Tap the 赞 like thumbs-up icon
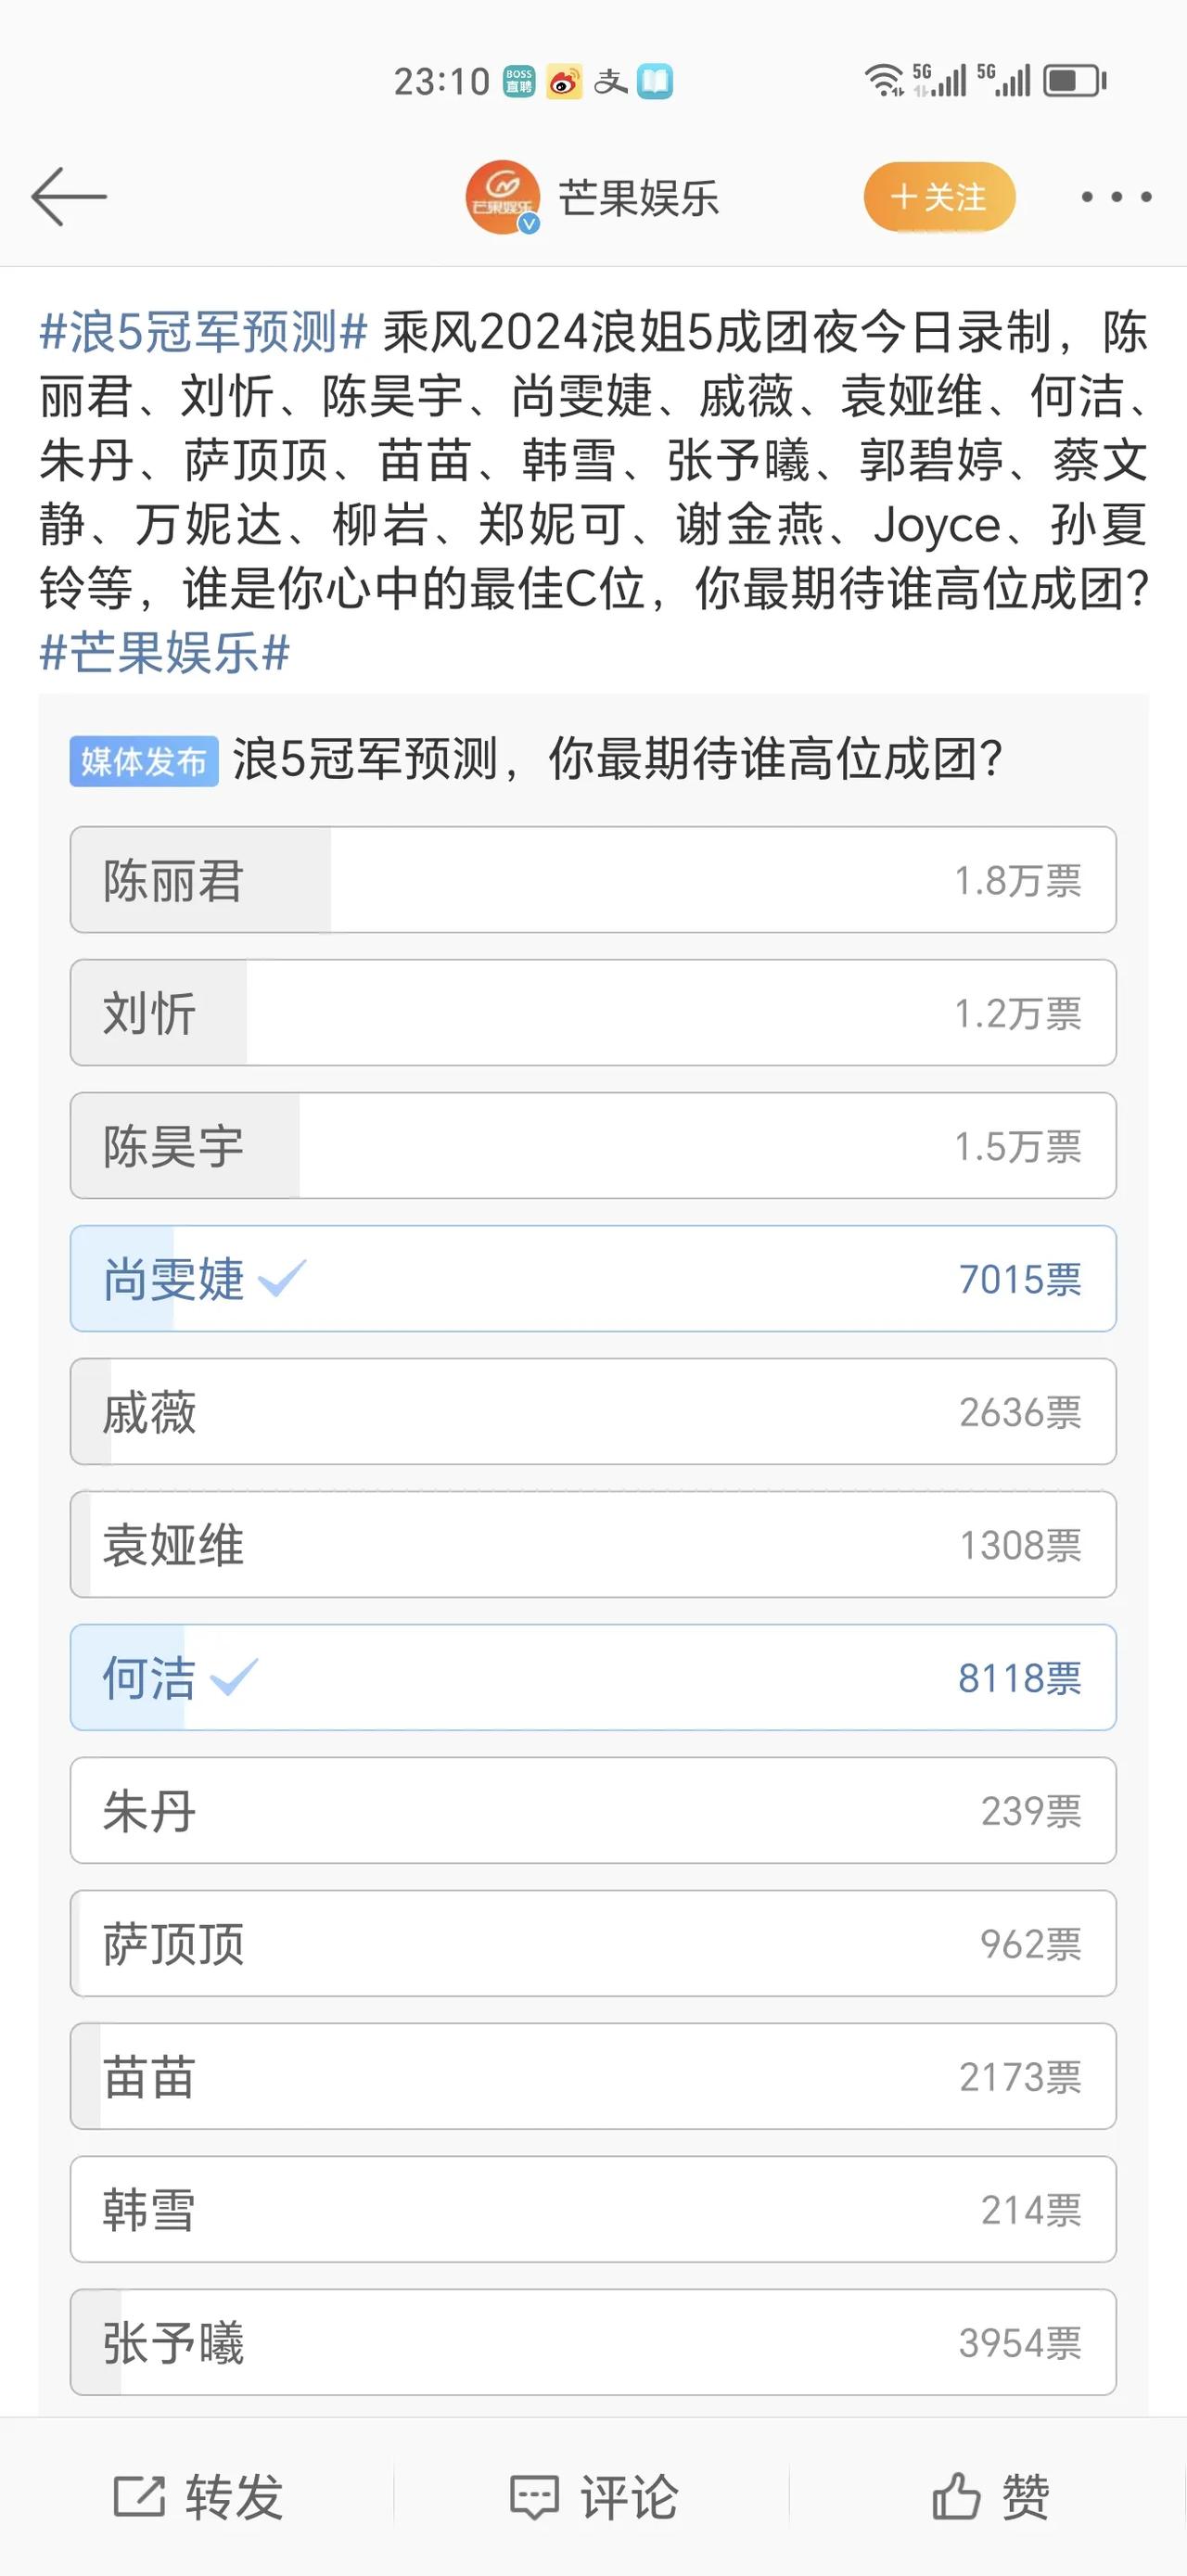The width and height of the screenshot is (1187, 2576). (x=956, y=2496)
